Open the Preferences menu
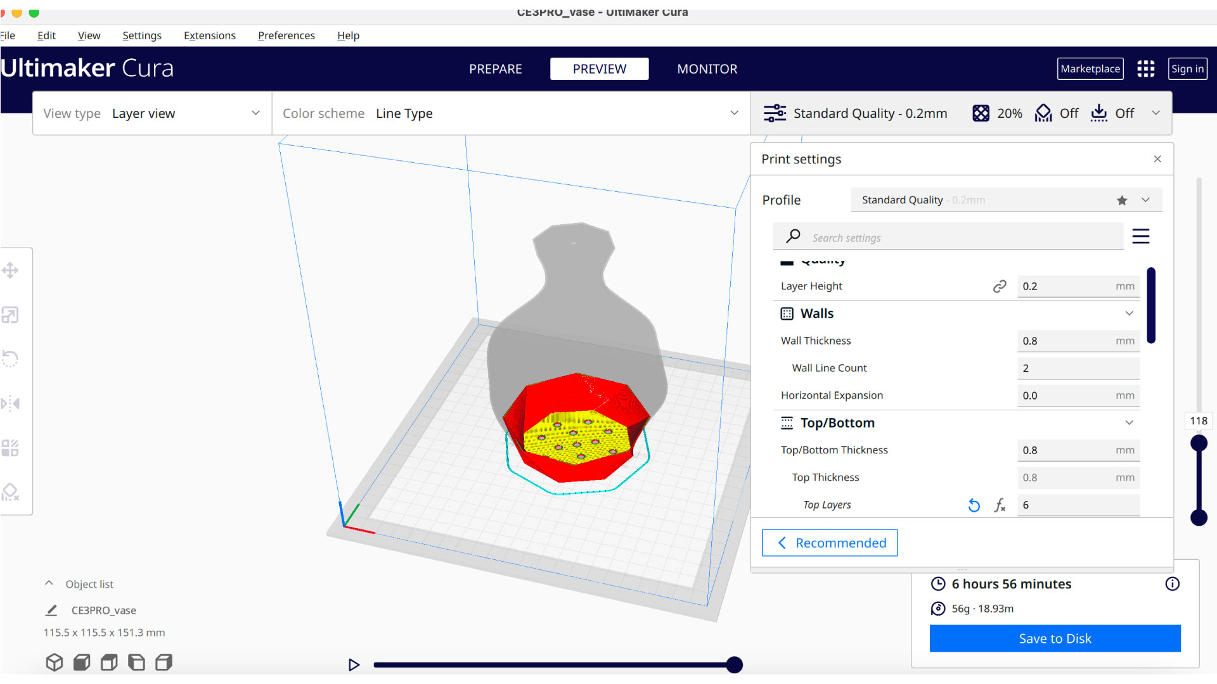The height and width of the screenshot is (684, 1217). click(x=287, y=35)
